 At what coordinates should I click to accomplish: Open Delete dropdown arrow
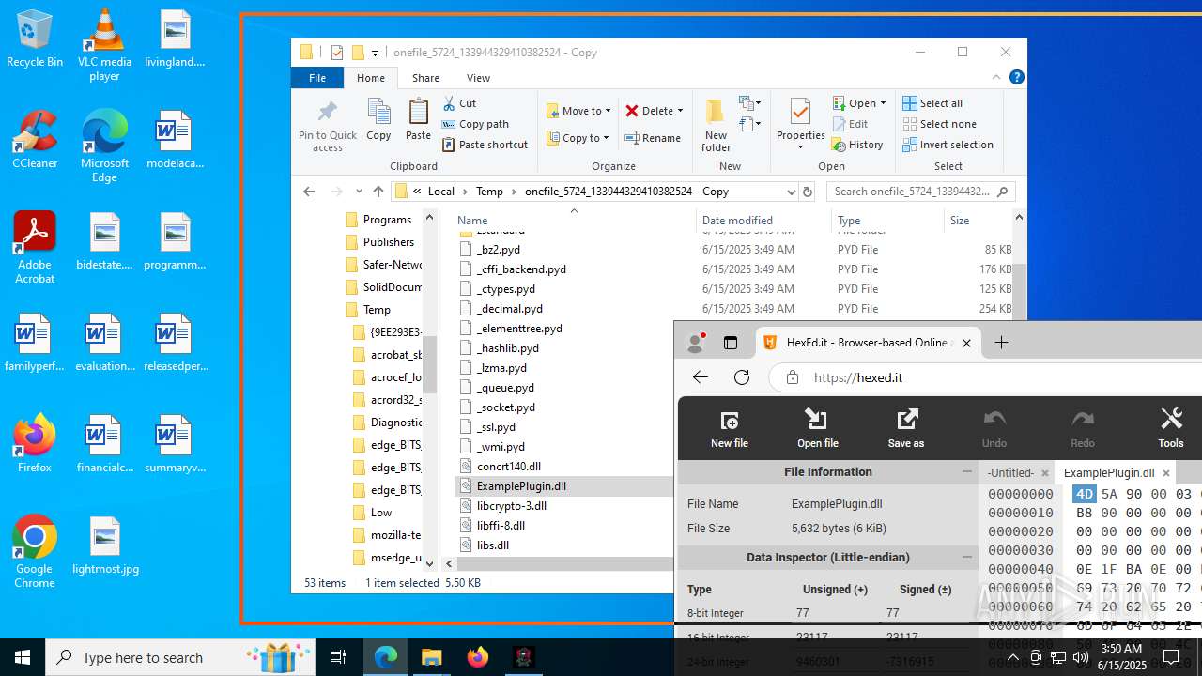click(x=680, y=111)
